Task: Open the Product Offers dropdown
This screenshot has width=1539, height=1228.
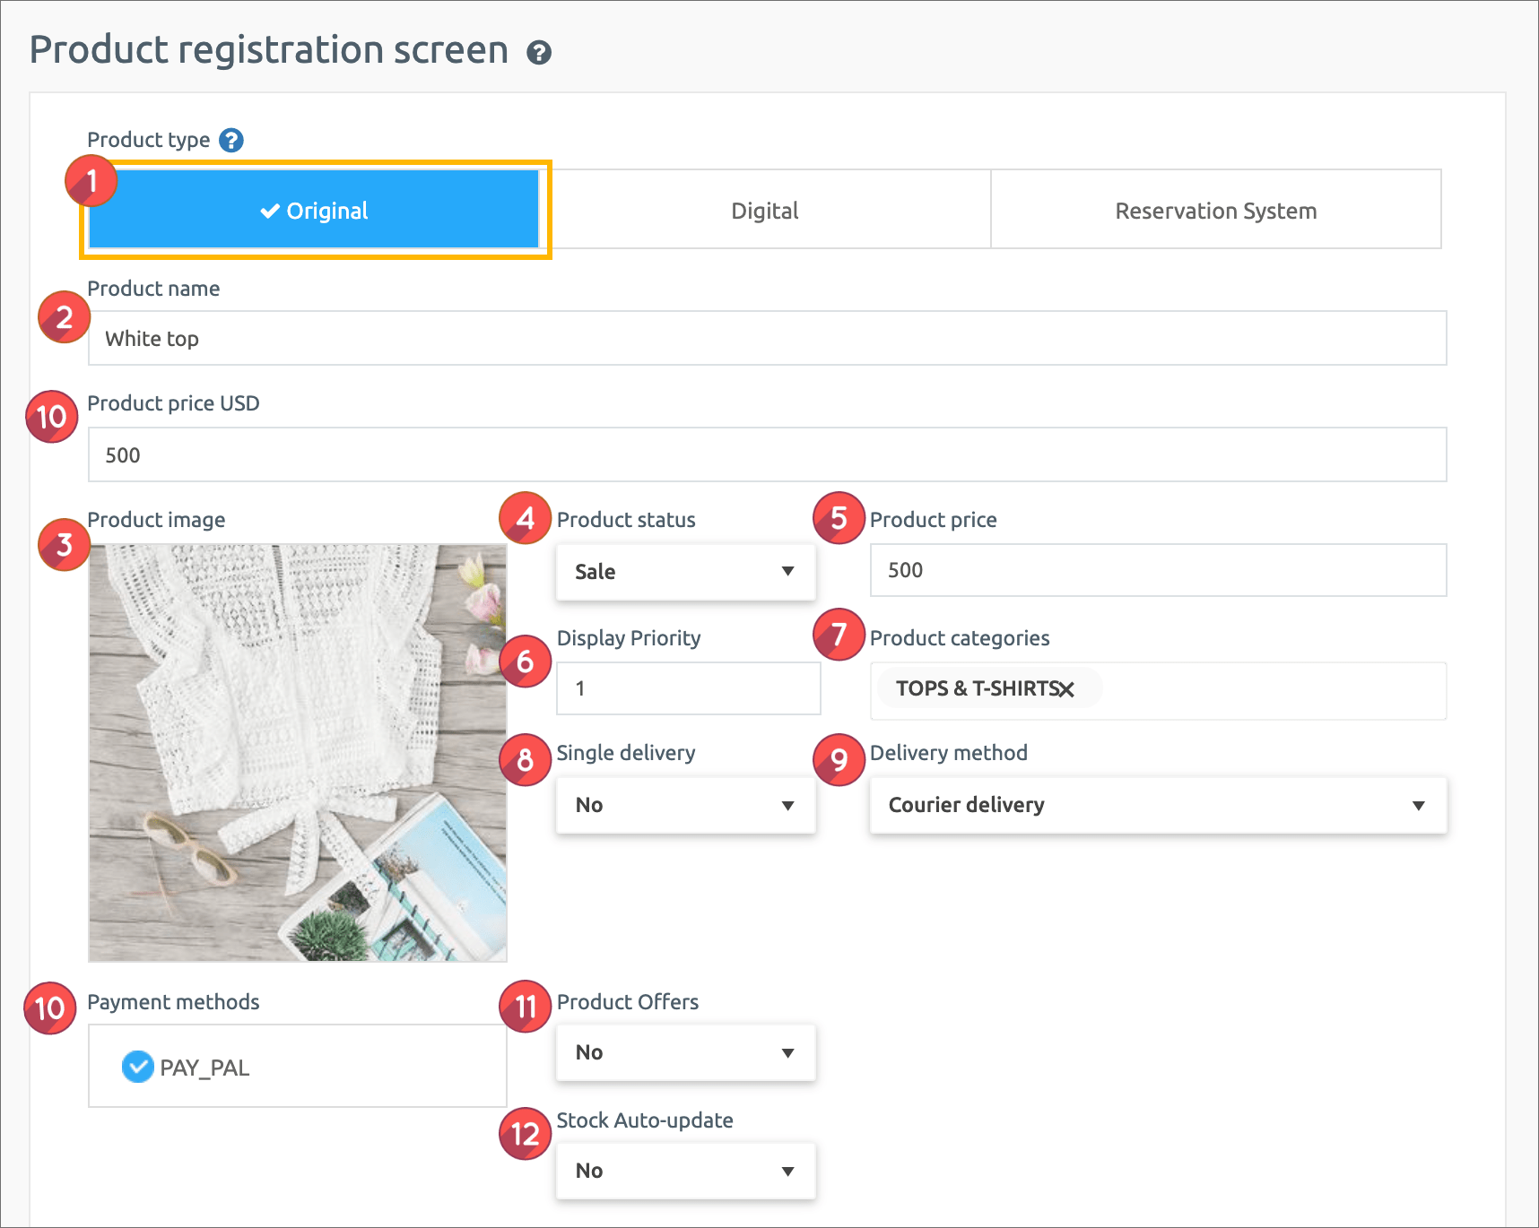Action: point(685,1052)
